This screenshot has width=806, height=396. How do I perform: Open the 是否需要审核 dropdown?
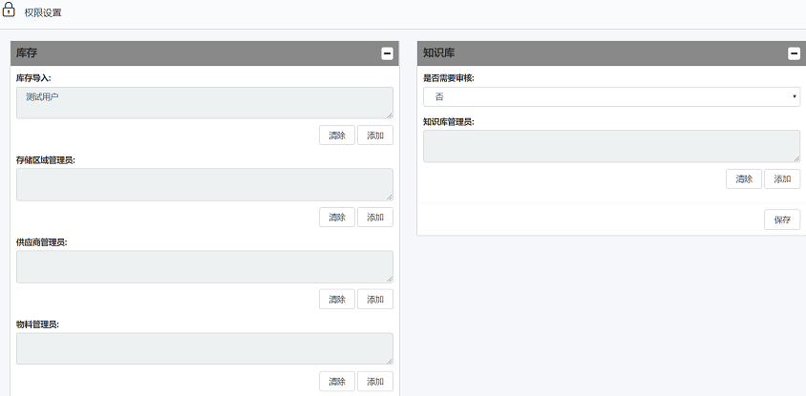point(611,96)
